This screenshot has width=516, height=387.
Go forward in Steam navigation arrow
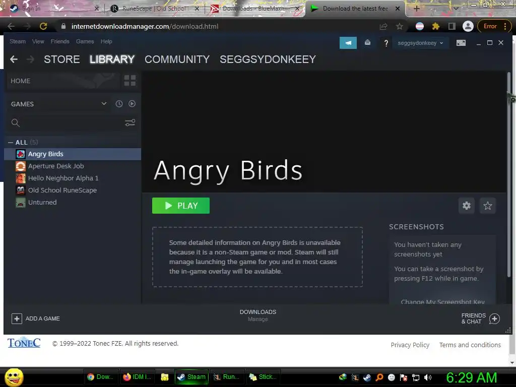[30, 59]
